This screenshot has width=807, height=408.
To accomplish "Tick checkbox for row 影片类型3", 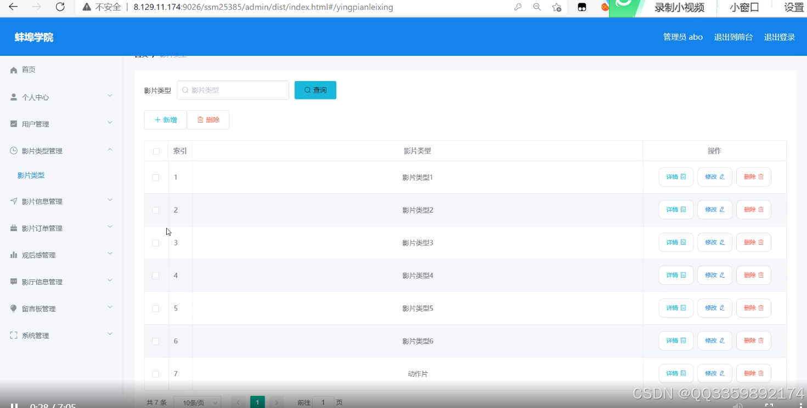I will pos(156,243).
